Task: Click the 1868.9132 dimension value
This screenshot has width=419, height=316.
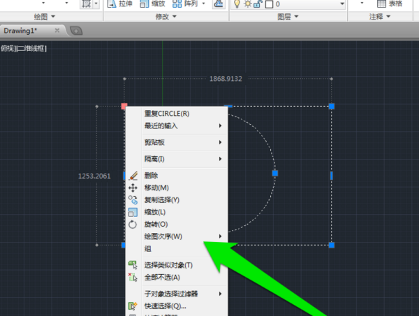Action: 226,79
